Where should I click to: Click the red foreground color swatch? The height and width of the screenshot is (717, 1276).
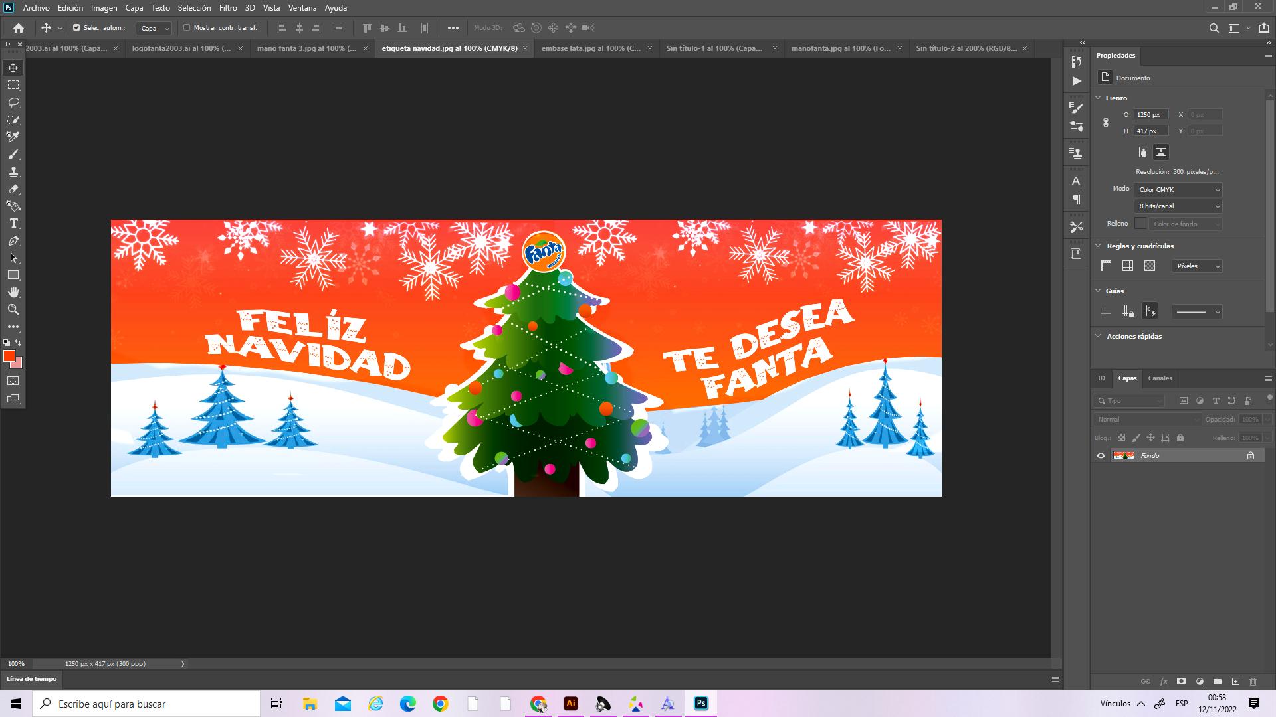[x=9, y=357]
